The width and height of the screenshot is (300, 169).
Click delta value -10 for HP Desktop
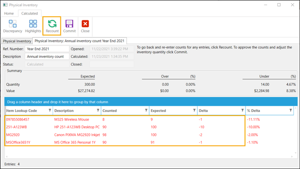202,127
